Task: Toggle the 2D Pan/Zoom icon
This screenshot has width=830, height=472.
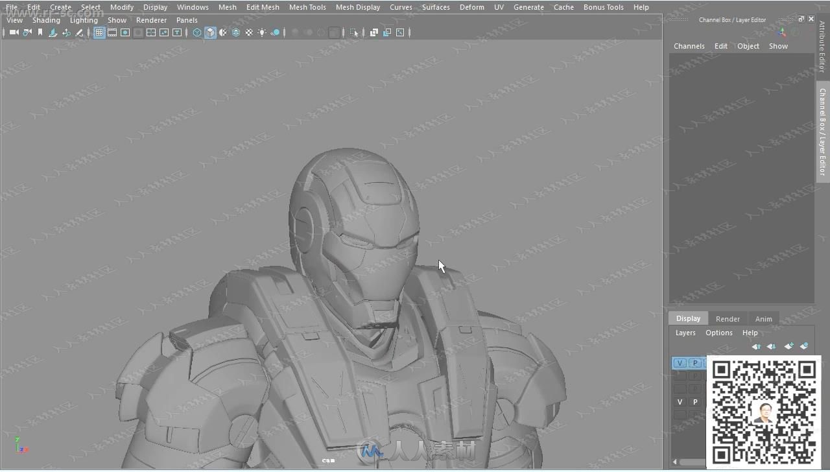Action: [x=66, y=32]
